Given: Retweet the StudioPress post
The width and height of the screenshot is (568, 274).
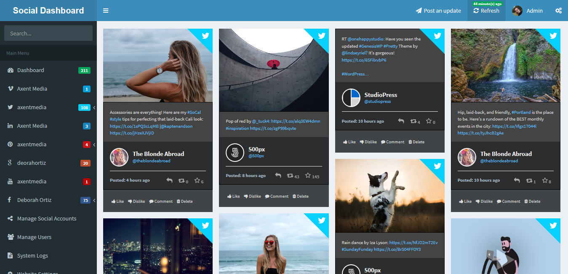Looking at the screenshot, I should tap(415, 121).
